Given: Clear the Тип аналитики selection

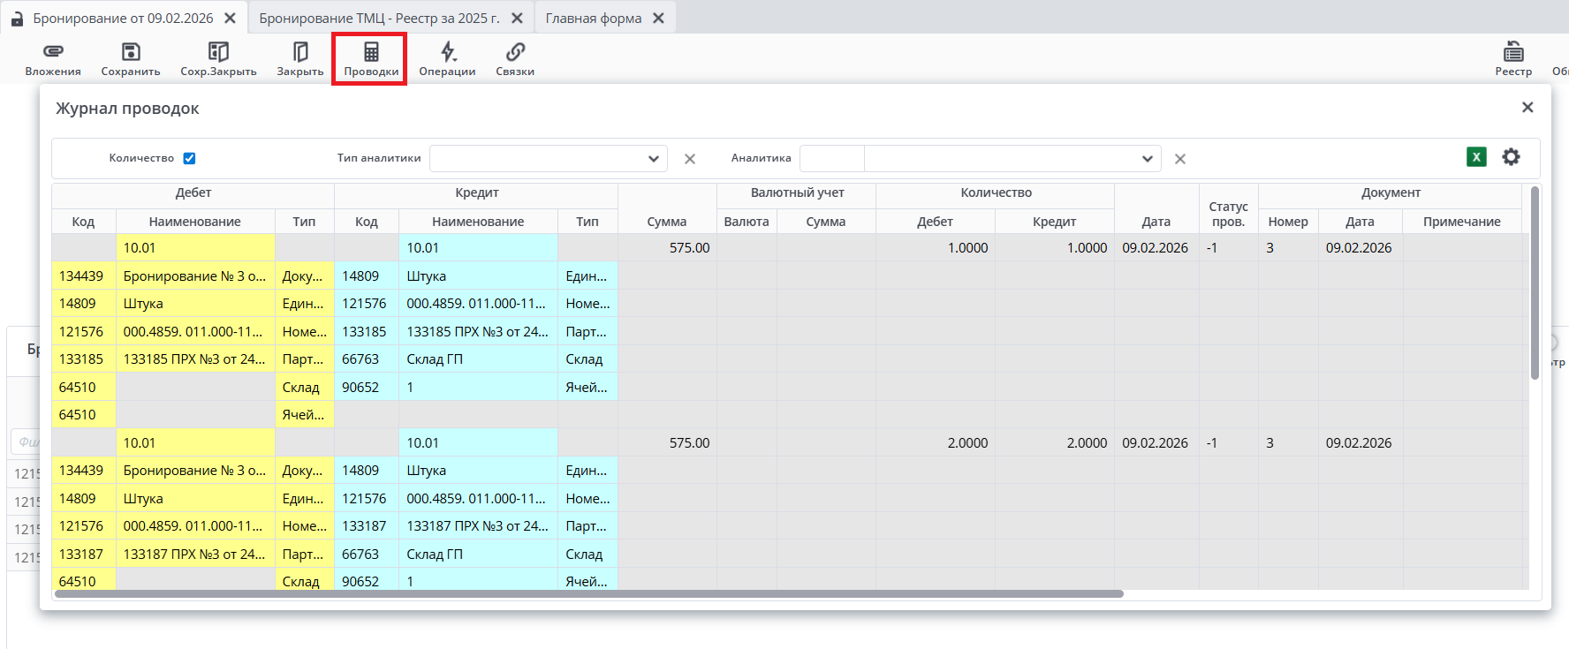Looking at the screenshot, I should click(x=690, y=159).
